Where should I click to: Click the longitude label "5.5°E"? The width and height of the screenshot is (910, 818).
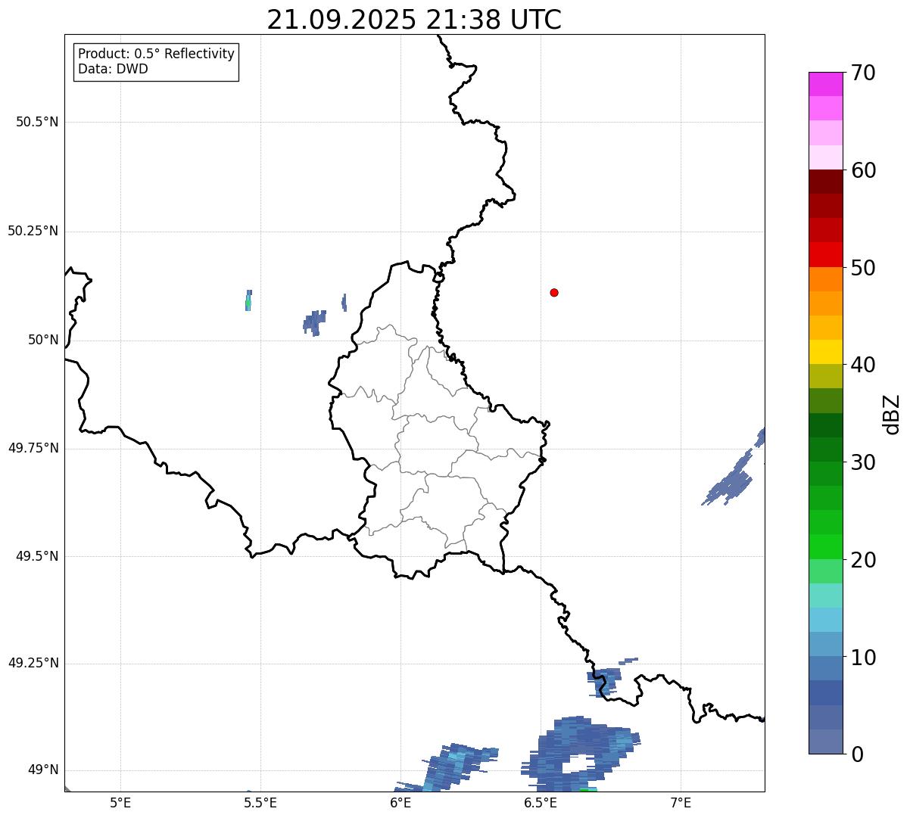[260, 802]
